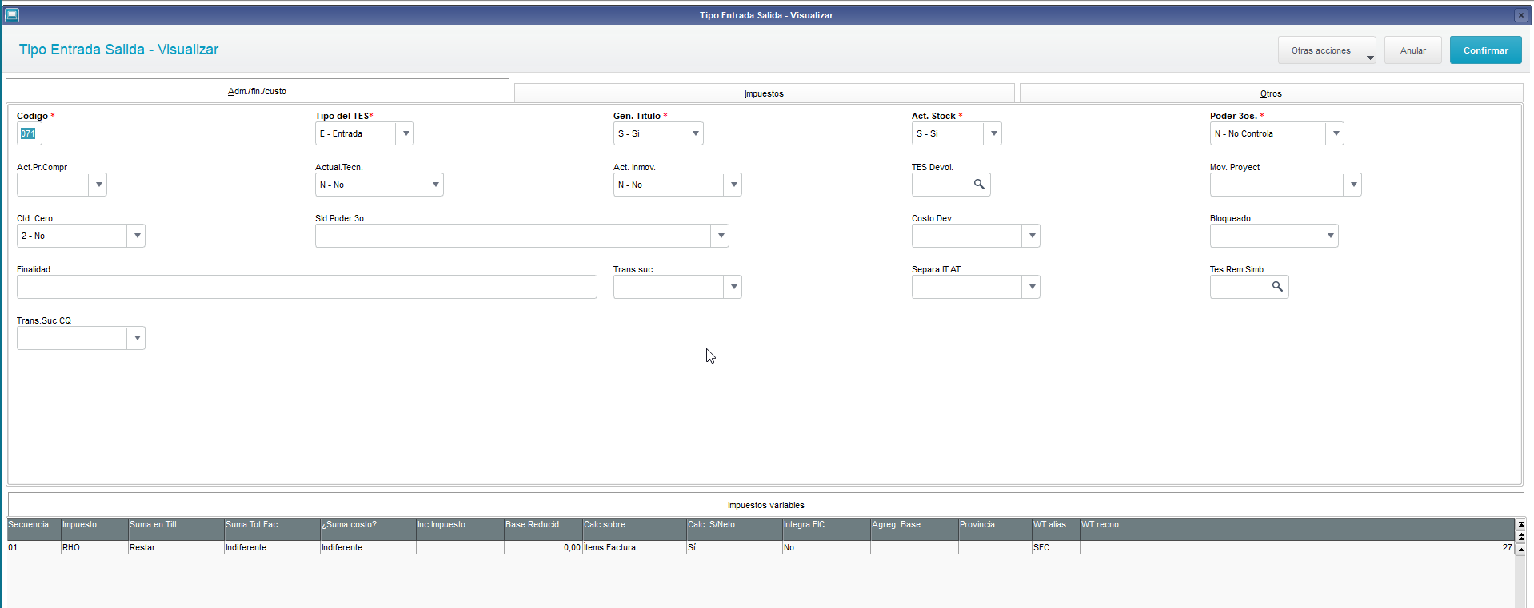Select the RHO cell in tax grid
The width and height of the screenshot is (1534, 608).
pyautogui.click(x=95, y=548)
